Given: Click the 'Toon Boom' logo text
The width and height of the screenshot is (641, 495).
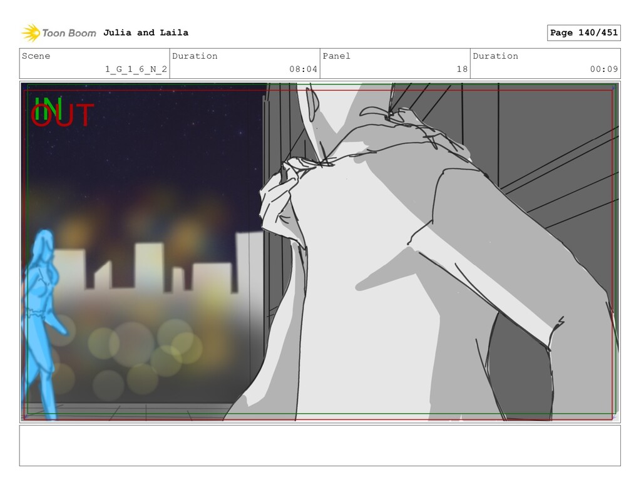Looking at the screenshot, I should (x=69, y=33).
